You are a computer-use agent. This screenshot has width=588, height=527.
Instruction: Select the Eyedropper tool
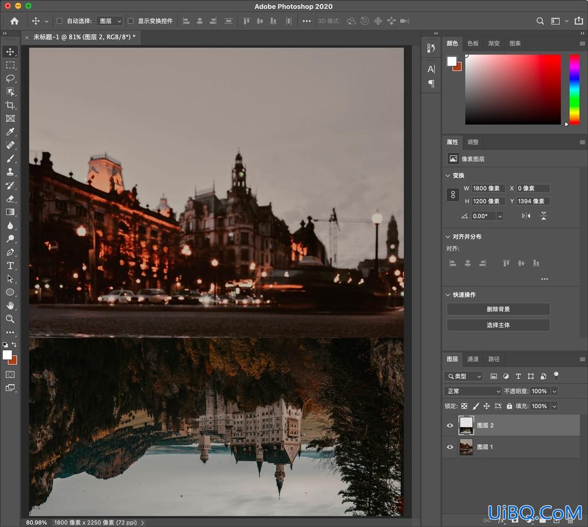pyautogui.click(x=10, y=132)
